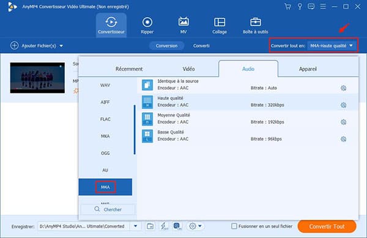Open the feedback chat icon
This screenshot has height=238, width=367.
(x=311, y=6)
